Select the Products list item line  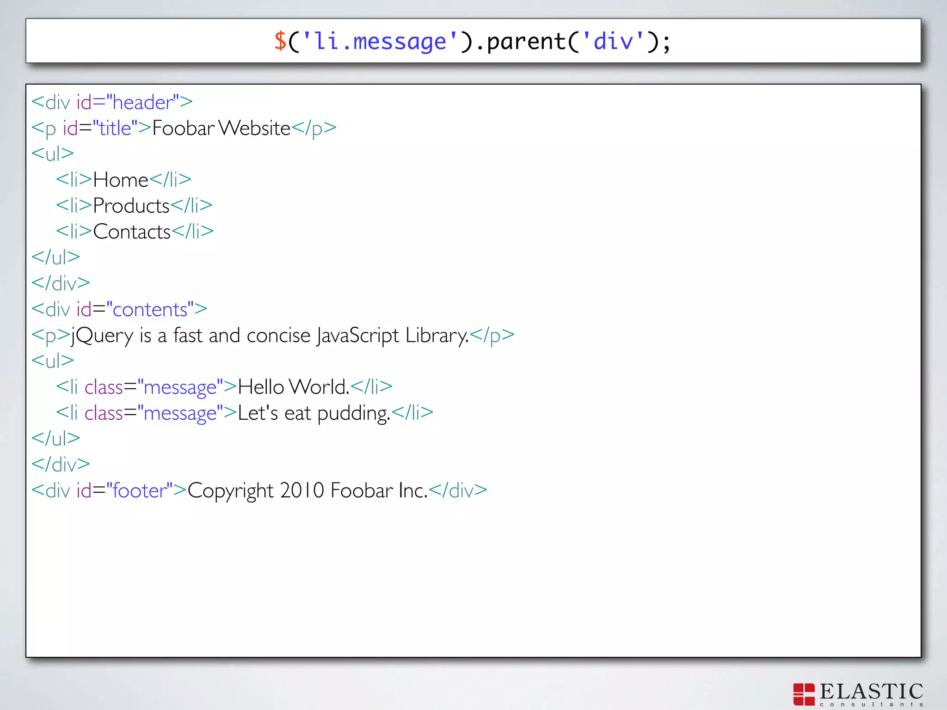pyautogui.click(x=134, y=205)
